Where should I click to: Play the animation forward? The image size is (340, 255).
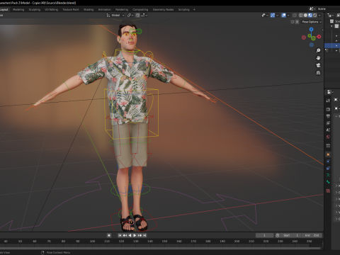point(135,235)
